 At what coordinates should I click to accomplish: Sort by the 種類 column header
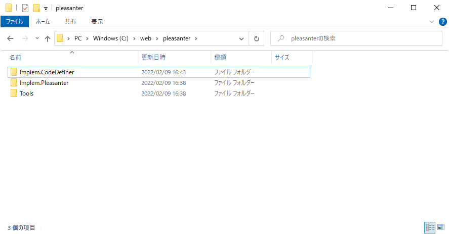[241, 57]
